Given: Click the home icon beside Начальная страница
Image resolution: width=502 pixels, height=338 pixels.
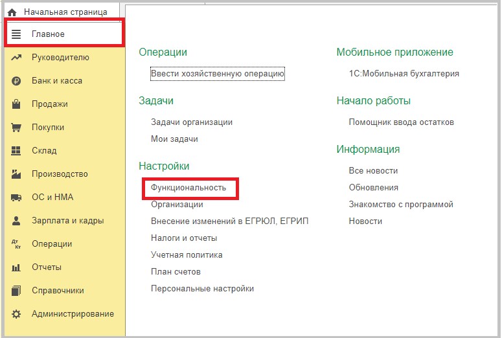Looking at the screenshot, I should pyautogui.click(x=12, y=12).
